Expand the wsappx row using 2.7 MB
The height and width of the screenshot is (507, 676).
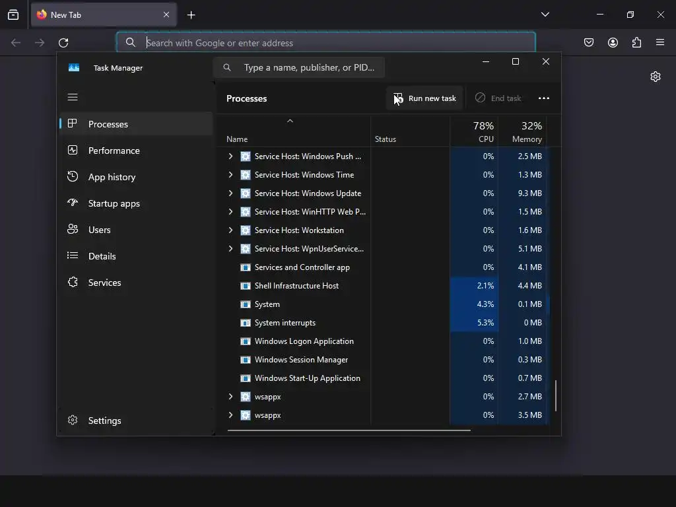tap(230, 397)
